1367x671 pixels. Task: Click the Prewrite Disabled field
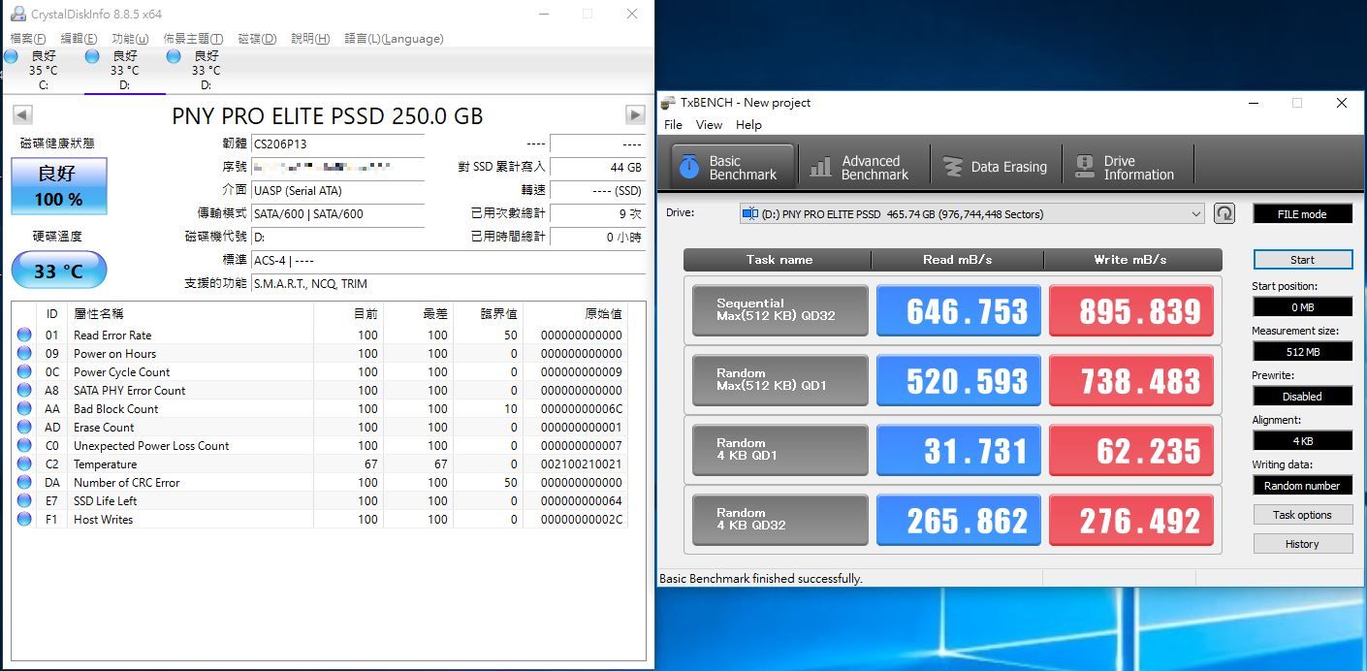(x=1302, y=397)
